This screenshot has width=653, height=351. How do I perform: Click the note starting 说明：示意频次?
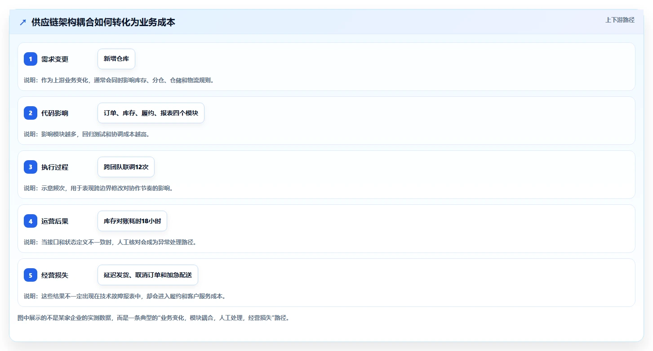tap(98, 188)
